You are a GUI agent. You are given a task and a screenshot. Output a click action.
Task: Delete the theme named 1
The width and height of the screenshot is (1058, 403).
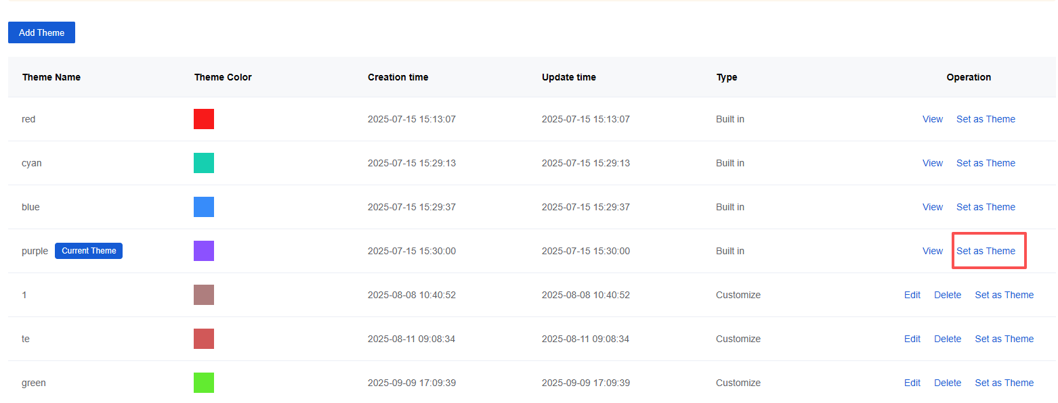[948, 295]
